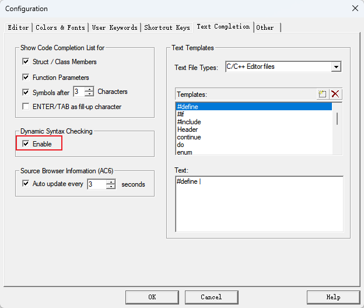This screenshot has width=364, height=308.
Task: Select the Shortcut Keys tab
Action: coord(167,27)
